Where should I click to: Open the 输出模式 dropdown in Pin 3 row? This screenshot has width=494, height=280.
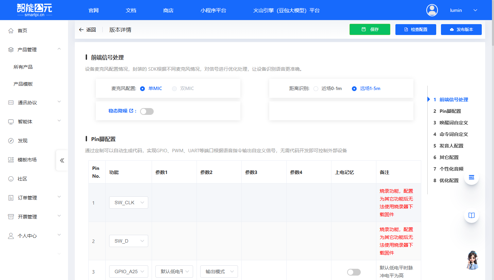(x=219, y=271)
